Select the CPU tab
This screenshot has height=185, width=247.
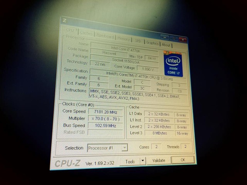tap(70, 30)
